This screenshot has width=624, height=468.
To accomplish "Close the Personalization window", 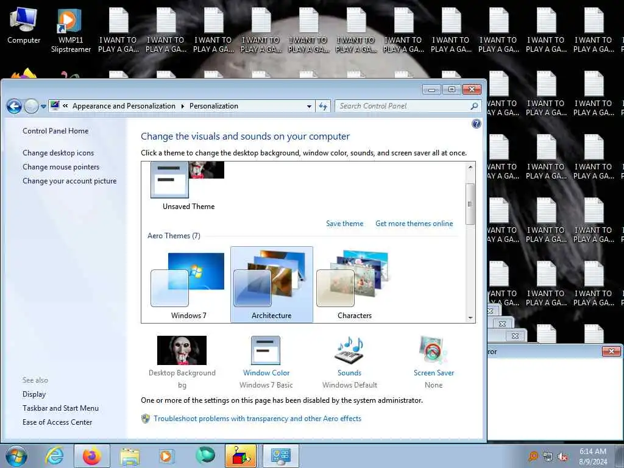I will pos(472,90).
